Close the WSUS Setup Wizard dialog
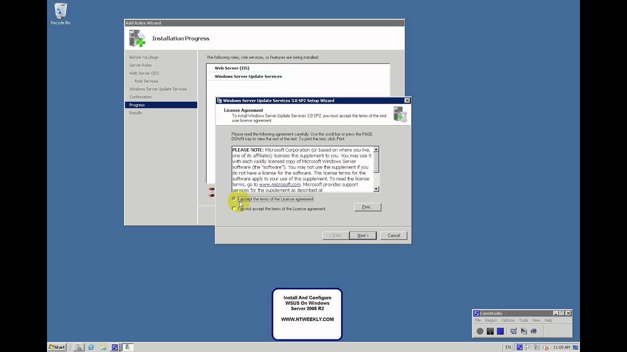Image resolution: width=627 pixels, height=352 pixels. pos(407,101)
